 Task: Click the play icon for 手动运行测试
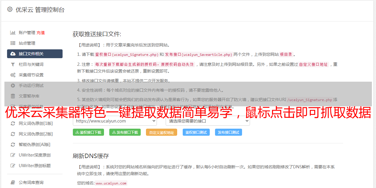(x=13, y=85)
